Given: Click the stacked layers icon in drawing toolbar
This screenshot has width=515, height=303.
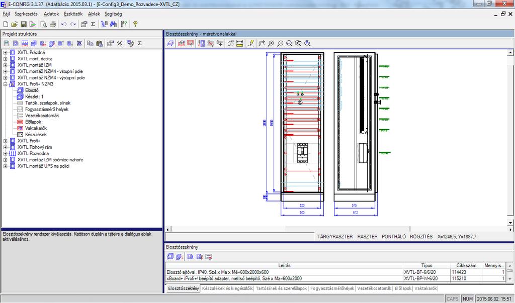Looking at the screenshot, I should pyautogui.click(x=170, y=43).
